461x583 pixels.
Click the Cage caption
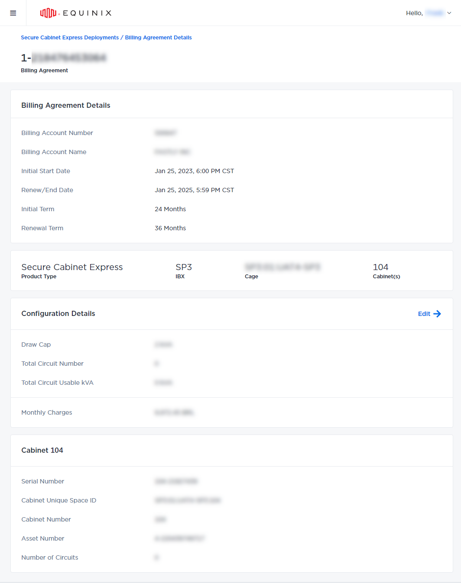(251, 277)
